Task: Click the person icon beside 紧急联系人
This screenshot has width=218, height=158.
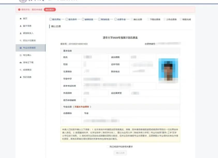Action: tap(20, 33)
